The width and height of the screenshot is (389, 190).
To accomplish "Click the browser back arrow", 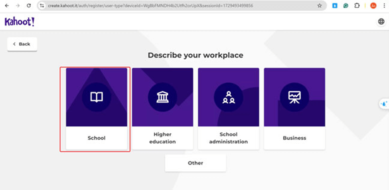I will [x=7, y=6].
